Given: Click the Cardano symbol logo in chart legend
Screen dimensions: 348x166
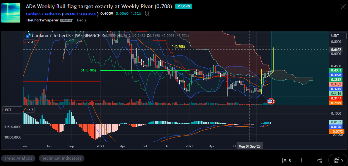Looking at the screenshot, I should (x=28, y=36).
